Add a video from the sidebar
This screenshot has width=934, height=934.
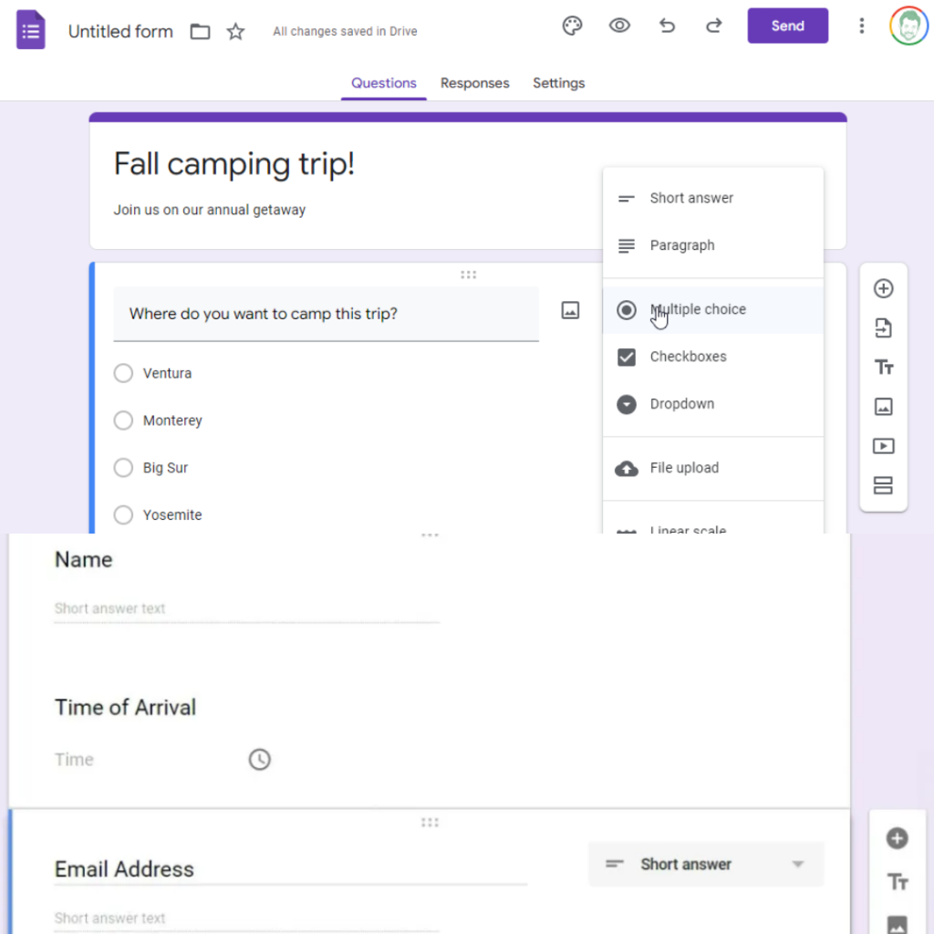pos(883,446)
